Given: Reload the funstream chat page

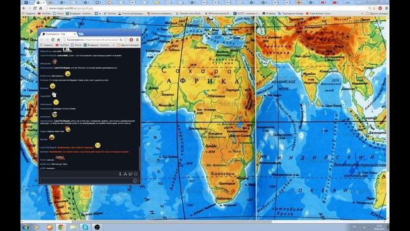Looking at the screenshot, I should pyautogui.click(x=53, y=40).
